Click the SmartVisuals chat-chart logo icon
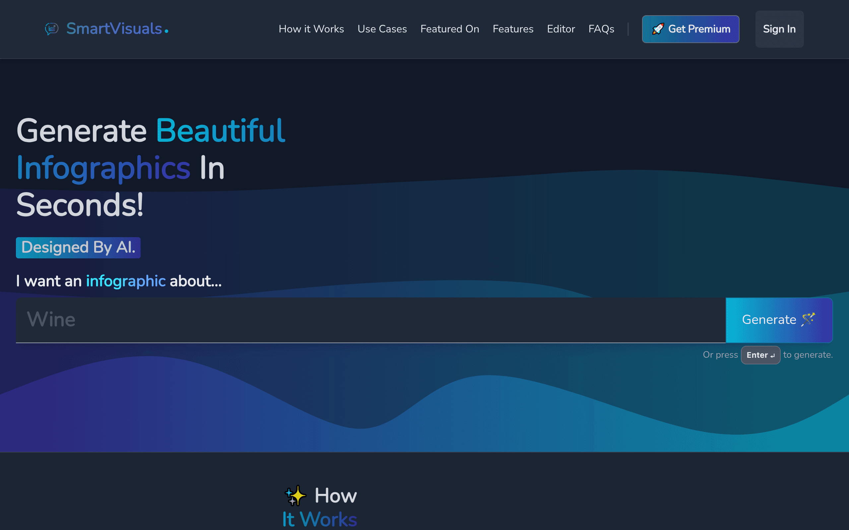849x530 pixels. point(52,29)
